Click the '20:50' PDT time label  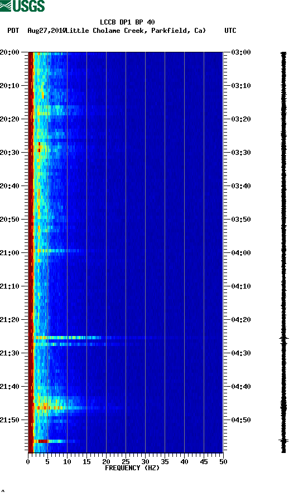9,220
